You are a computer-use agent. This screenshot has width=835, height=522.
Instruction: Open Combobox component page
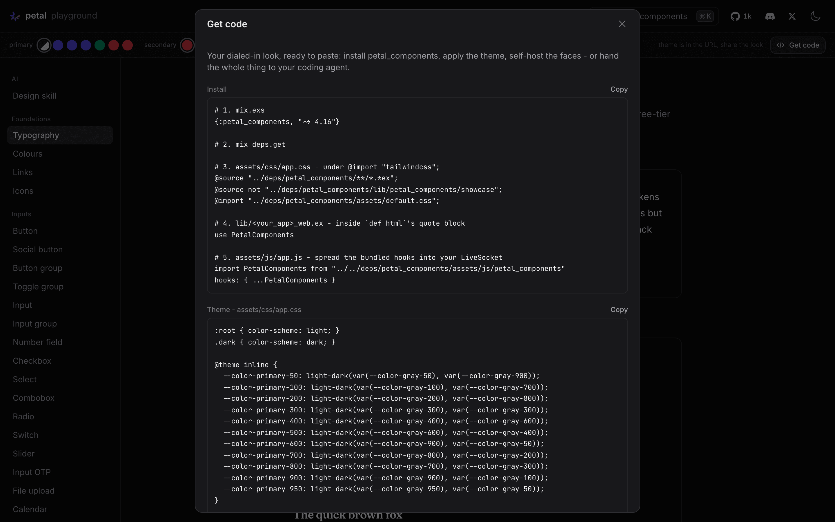pyautogui.click(x=60, y=398)
